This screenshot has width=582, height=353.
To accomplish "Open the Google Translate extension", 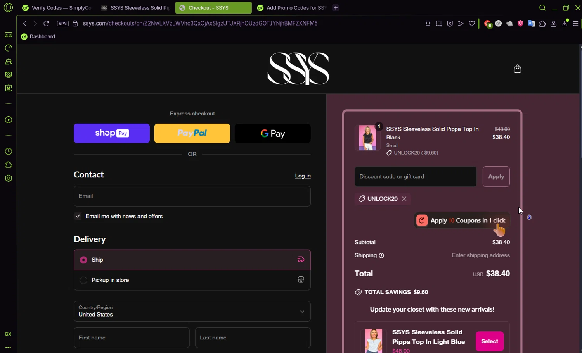I will (532, 24).
